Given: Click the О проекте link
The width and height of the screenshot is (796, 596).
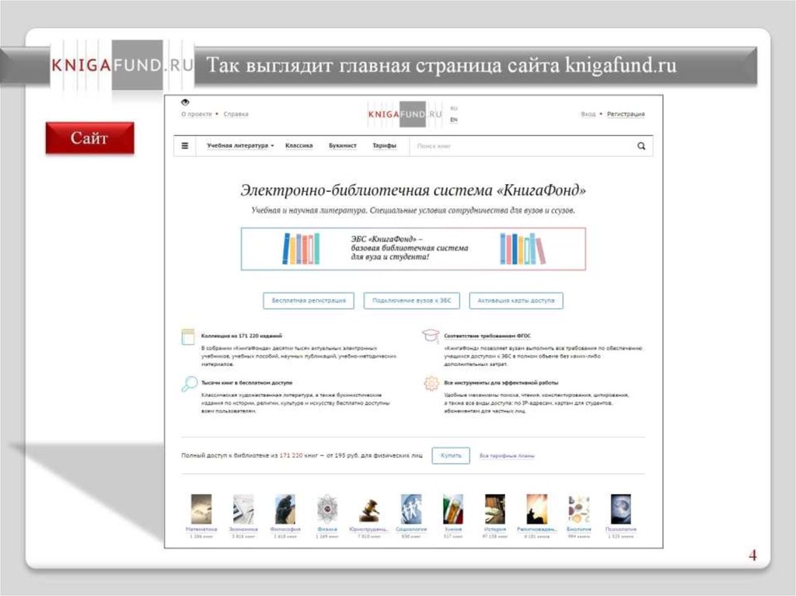Looking at the screenshot, I should click(x=197, y=114).
